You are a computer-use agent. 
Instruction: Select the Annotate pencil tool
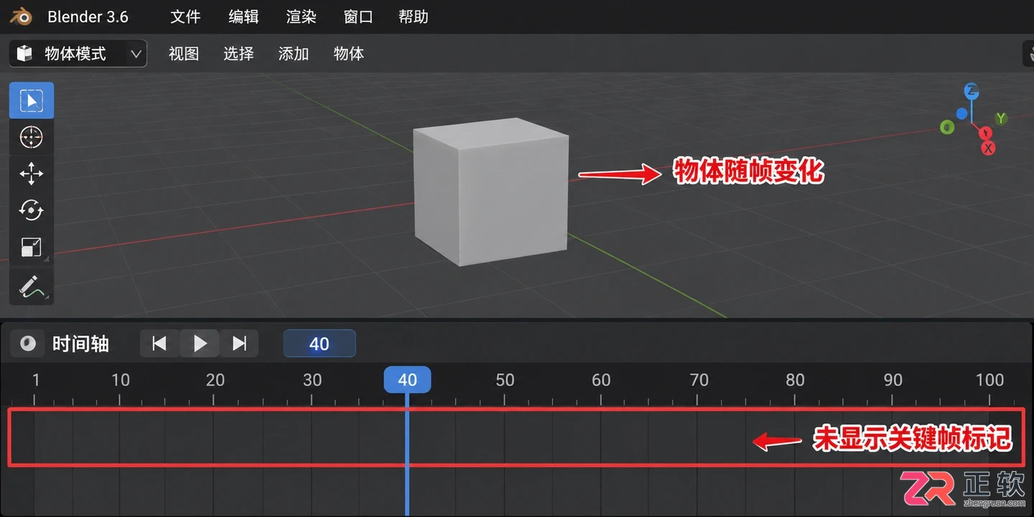(x=32, y=286)
